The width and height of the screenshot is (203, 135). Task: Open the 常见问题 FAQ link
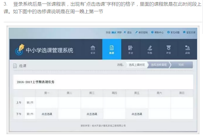coord(173,32)
